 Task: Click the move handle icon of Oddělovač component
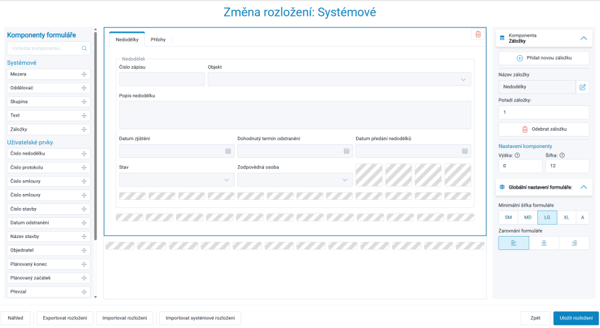[84, 88]
